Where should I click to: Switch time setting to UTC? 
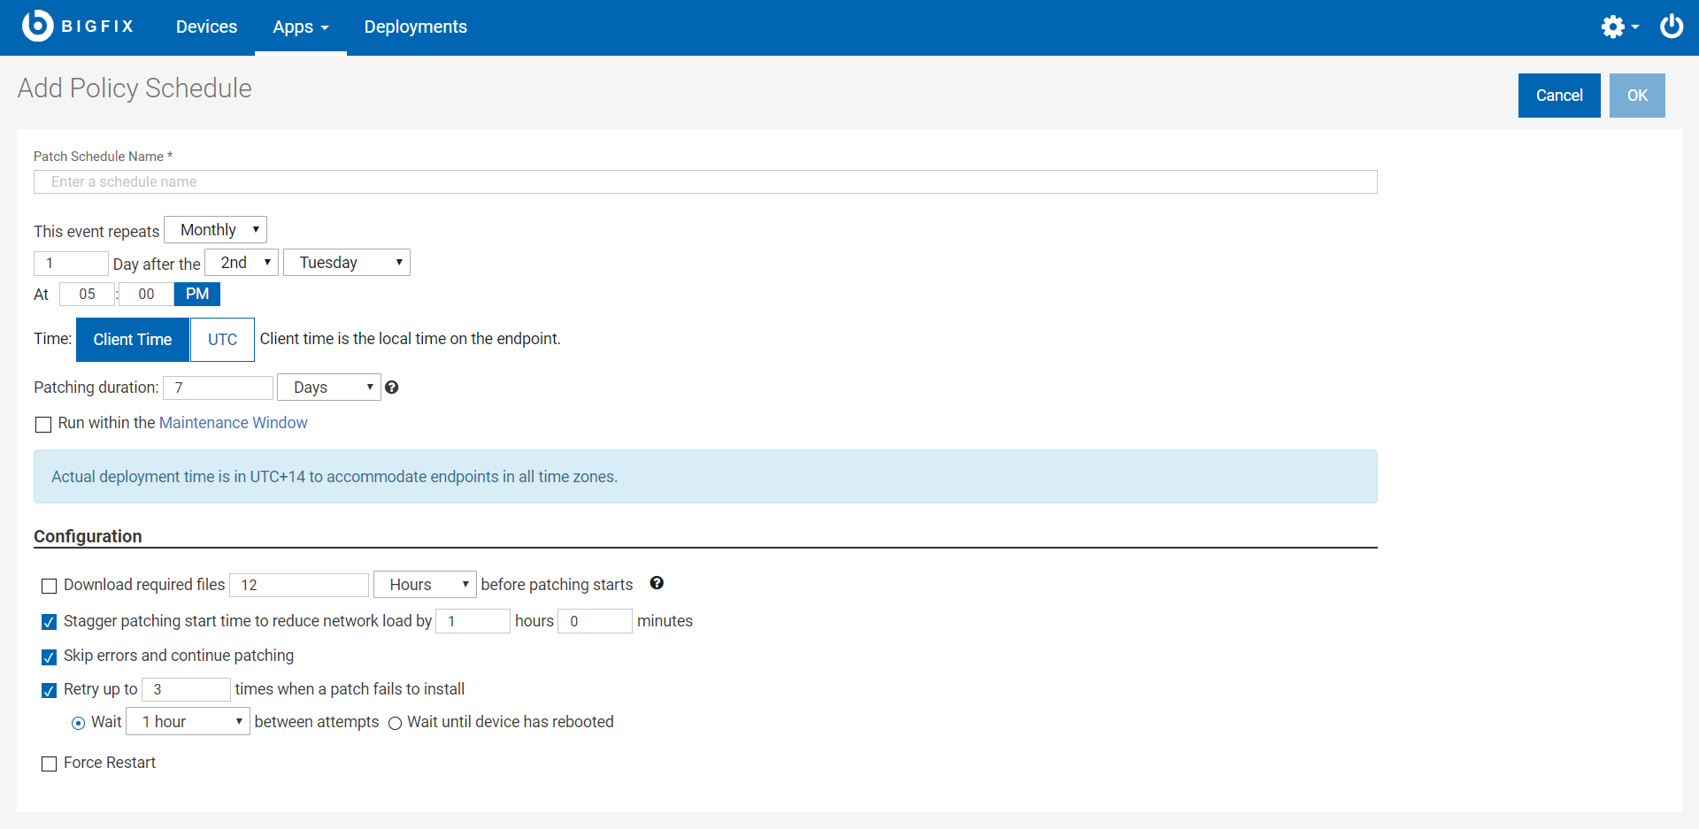pyautogui.click(x=222, y=340)
